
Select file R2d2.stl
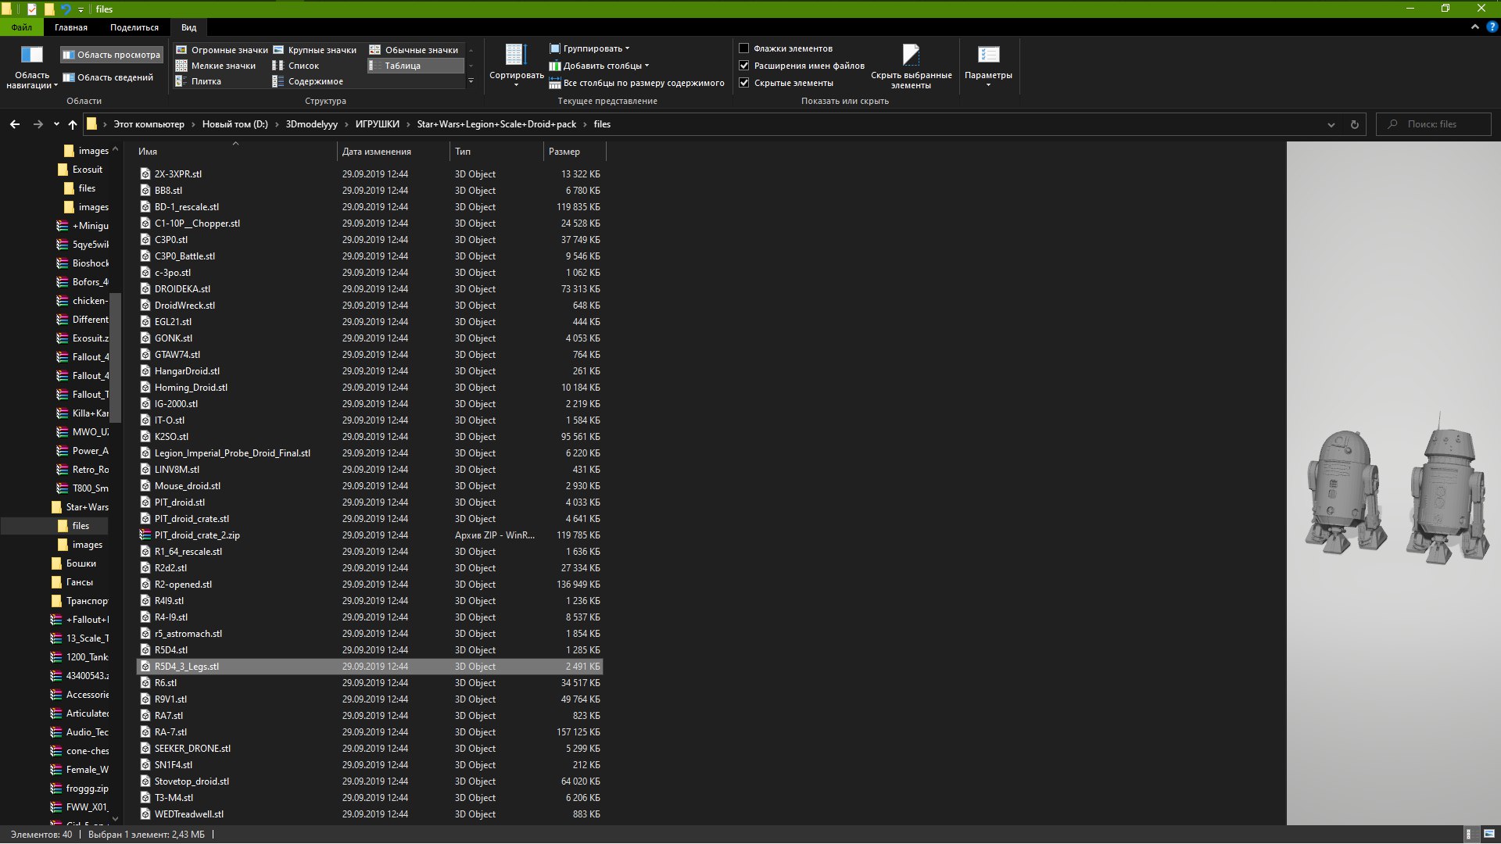coord(370,568)
